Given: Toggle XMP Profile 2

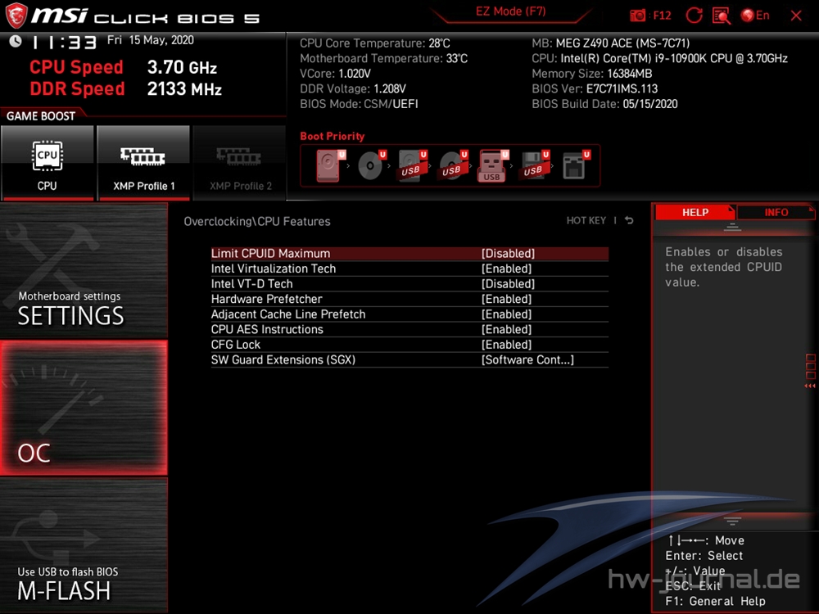Looking at the screenshot, I should pos(240,163).
